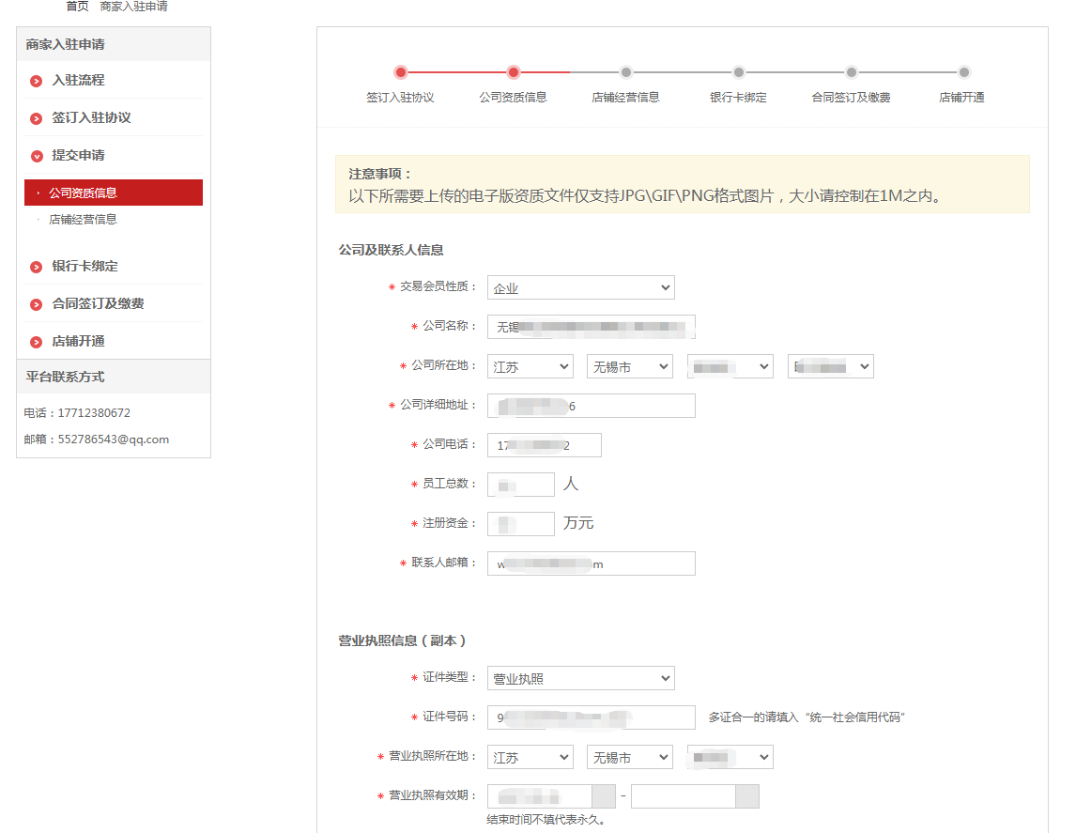Open the 公司所在地 province dropdown showing 江苏
The image size is (1076, 833).
(x=530, y=366)
